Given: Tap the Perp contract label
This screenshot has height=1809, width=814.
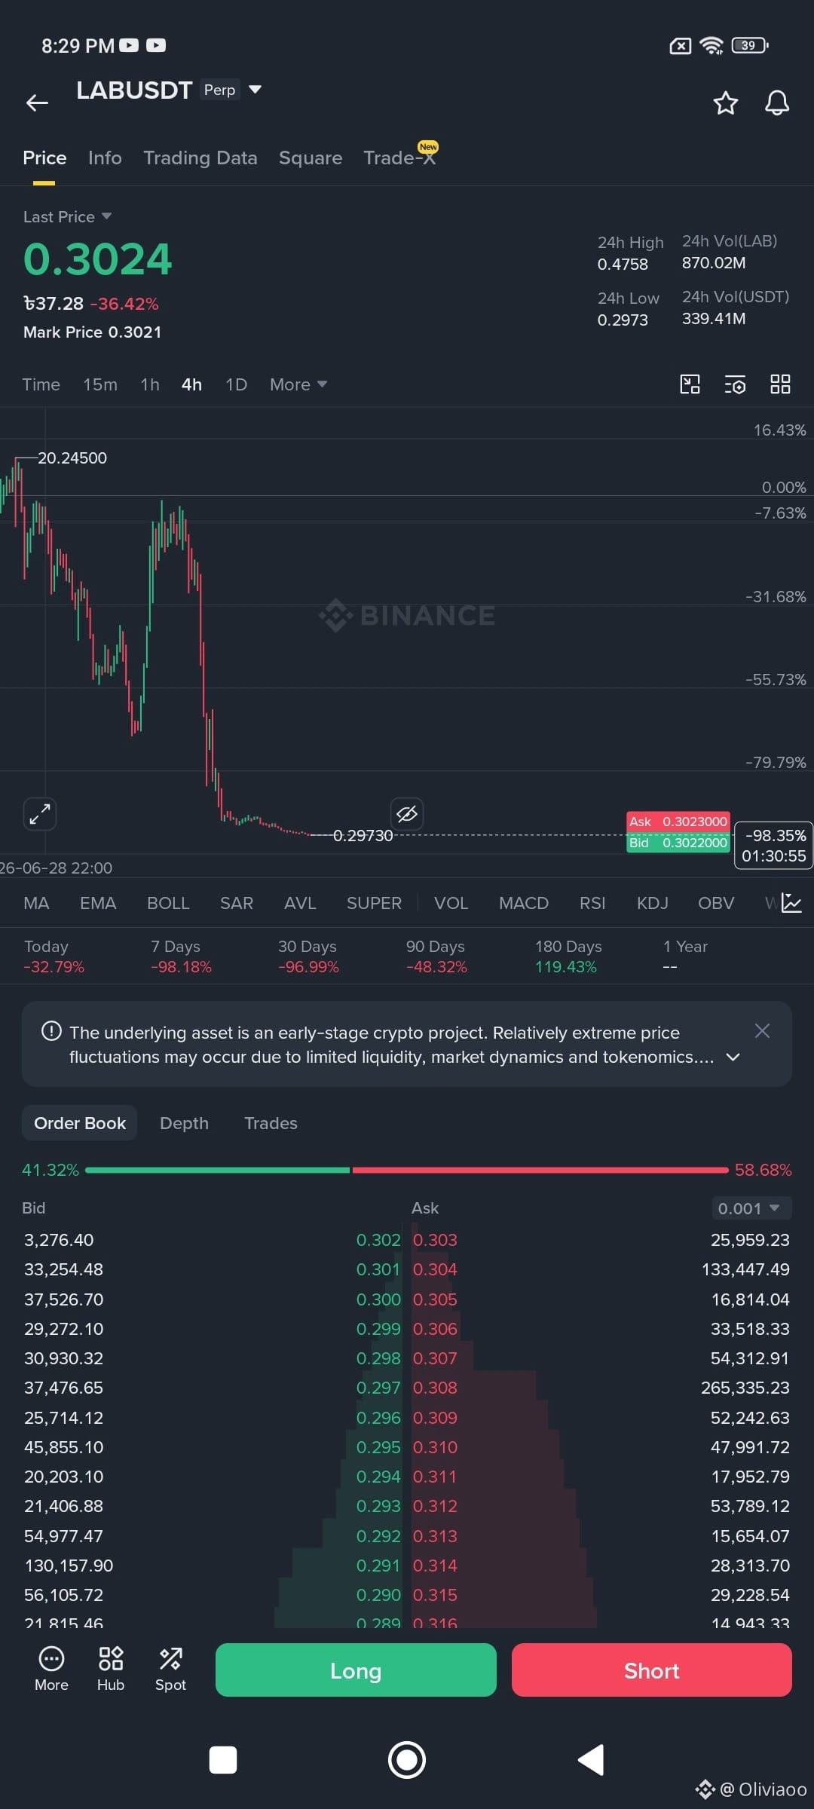Looking at the screenshot, I should pos(219,90).
